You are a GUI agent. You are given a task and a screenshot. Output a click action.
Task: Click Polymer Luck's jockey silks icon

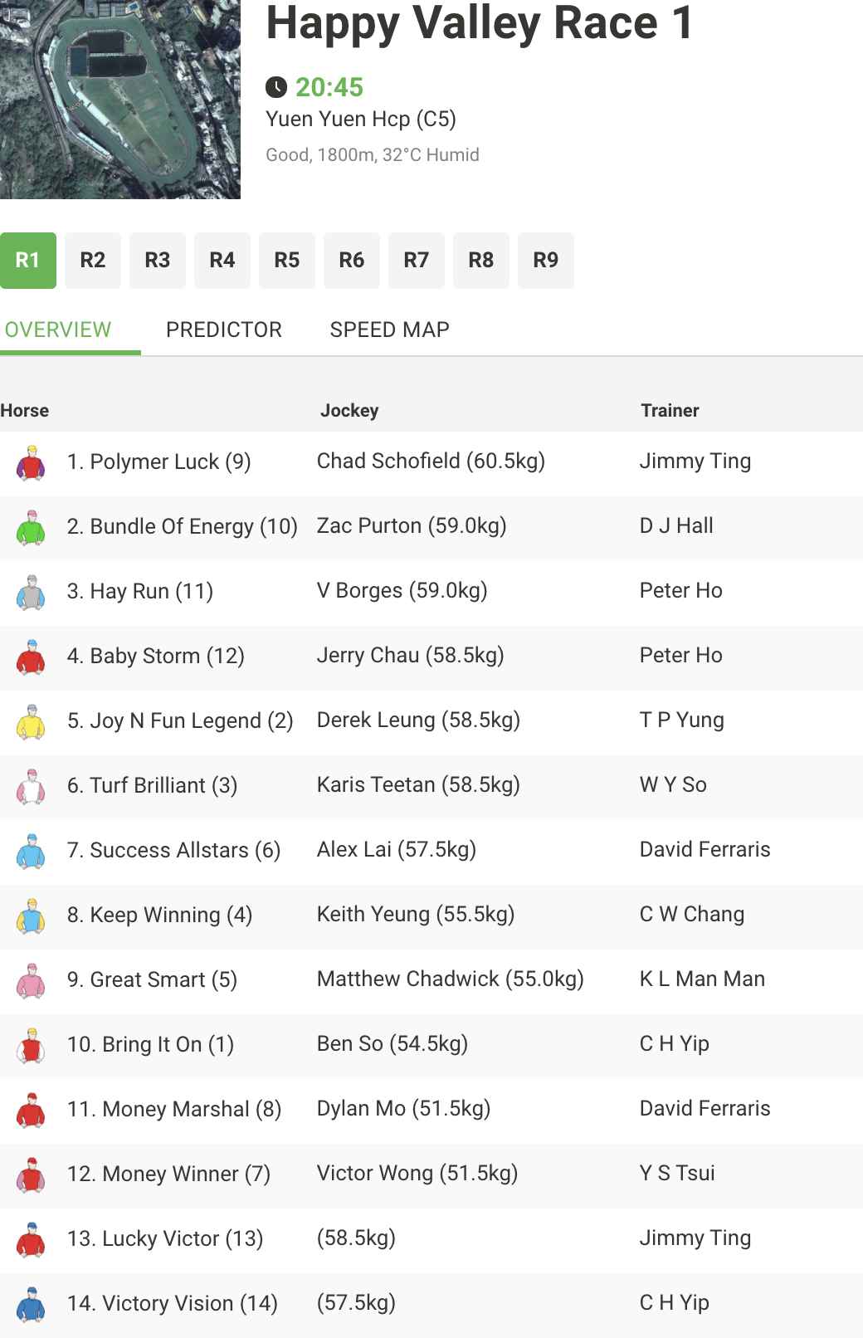pyautogui.click(x=31, y=462)
